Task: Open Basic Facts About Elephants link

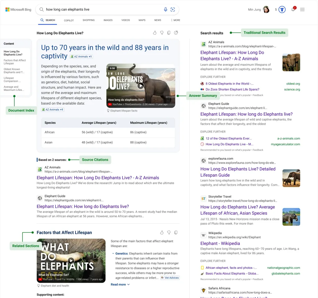Action: pyautogui.click(x=232, y=273)
